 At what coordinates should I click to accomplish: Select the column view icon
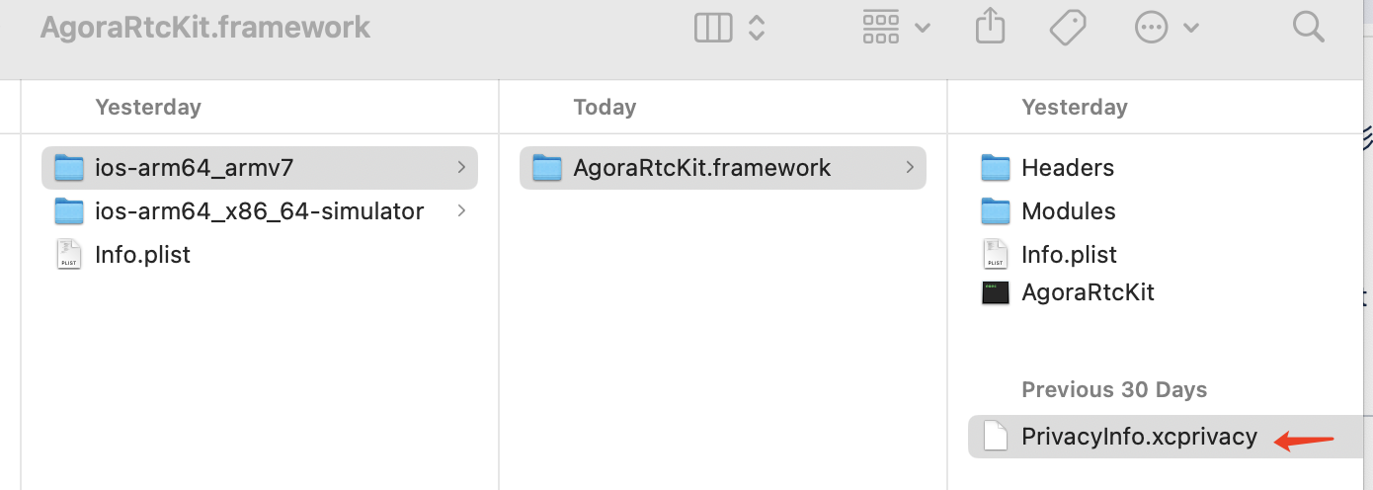[x=713, y=28]
